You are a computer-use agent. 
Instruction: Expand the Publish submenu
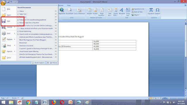pyautogui.click(x=15, y=51)
